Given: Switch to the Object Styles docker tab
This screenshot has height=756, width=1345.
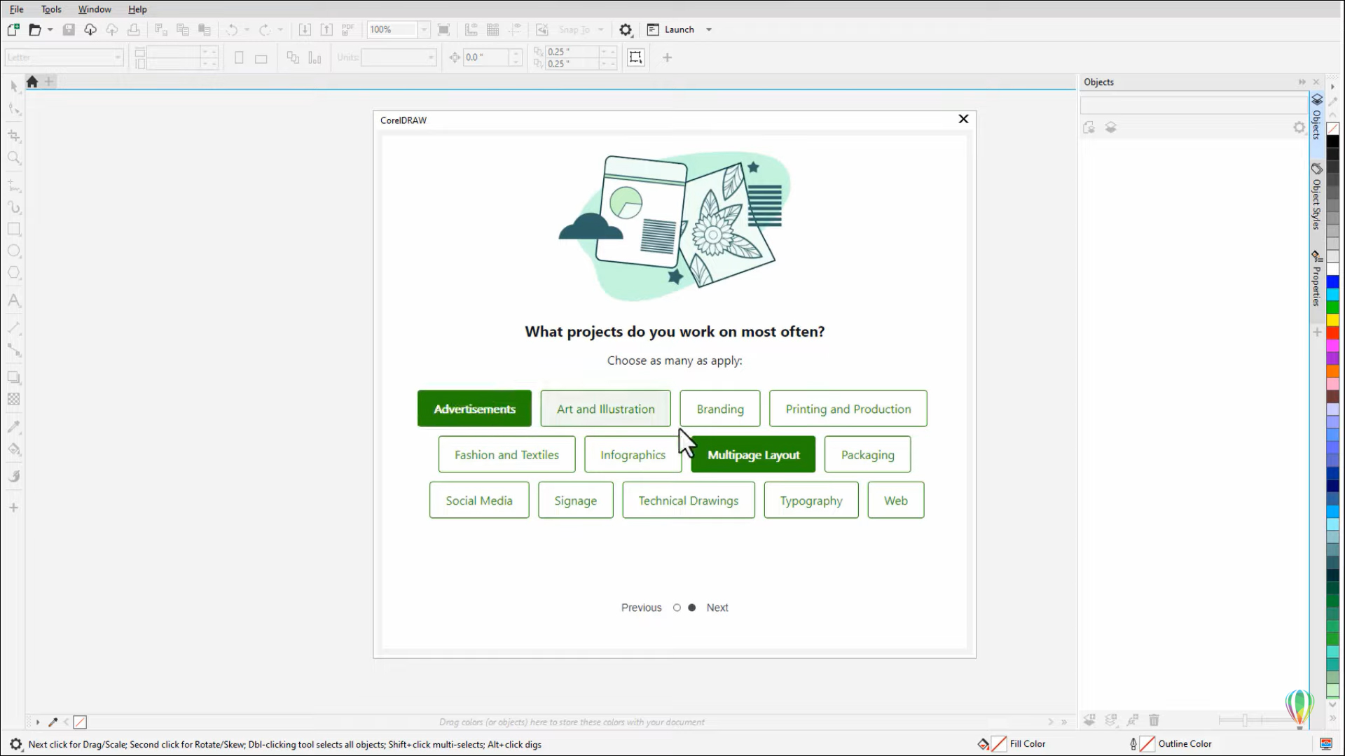Looking at the screenshot, I should click(x=1316, y=197).
